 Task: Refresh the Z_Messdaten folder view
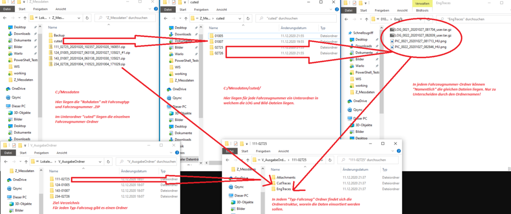(87, 18)
